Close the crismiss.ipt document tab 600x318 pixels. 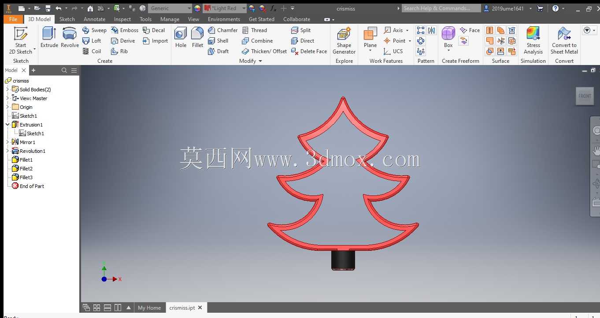[x=200, y=308]
